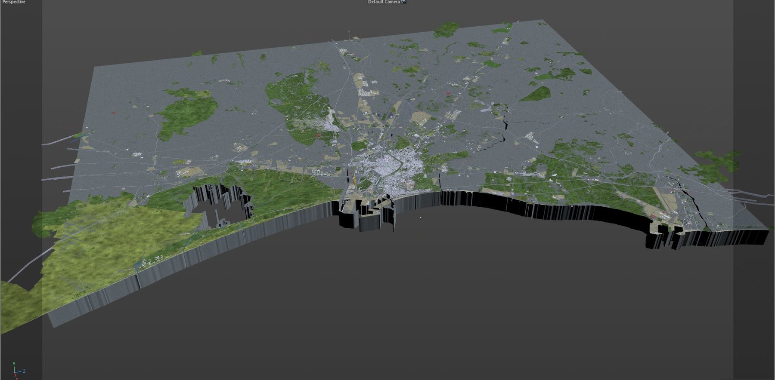Click the Perspective viewport label

(x=14, y=2)
